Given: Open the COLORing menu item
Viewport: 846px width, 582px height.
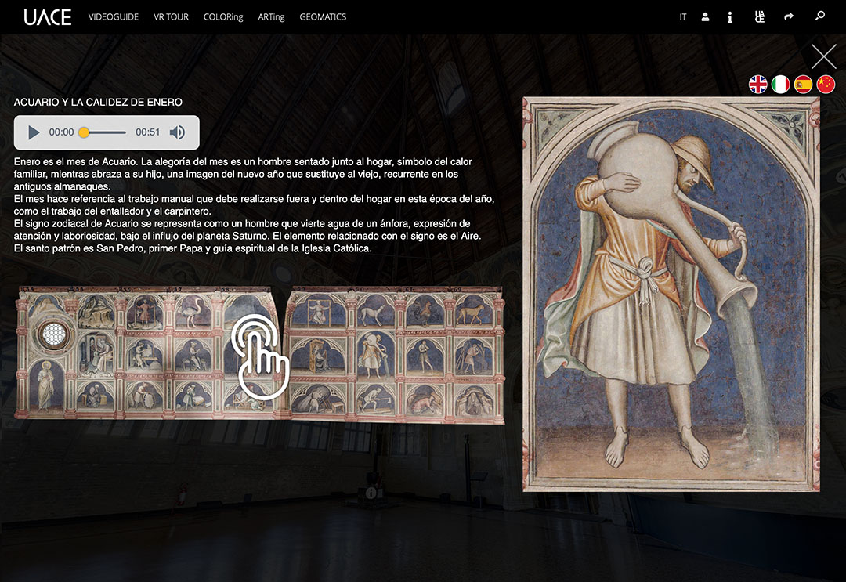Looking at the screenshot, I should point(223,16).
